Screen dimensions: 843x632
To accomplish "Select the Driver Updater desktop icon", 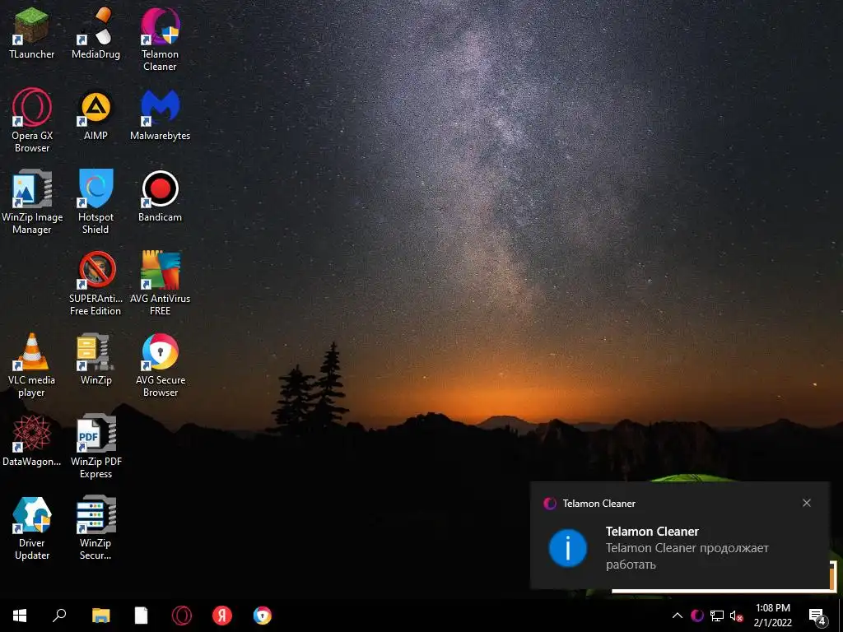I will click(32, 528).
